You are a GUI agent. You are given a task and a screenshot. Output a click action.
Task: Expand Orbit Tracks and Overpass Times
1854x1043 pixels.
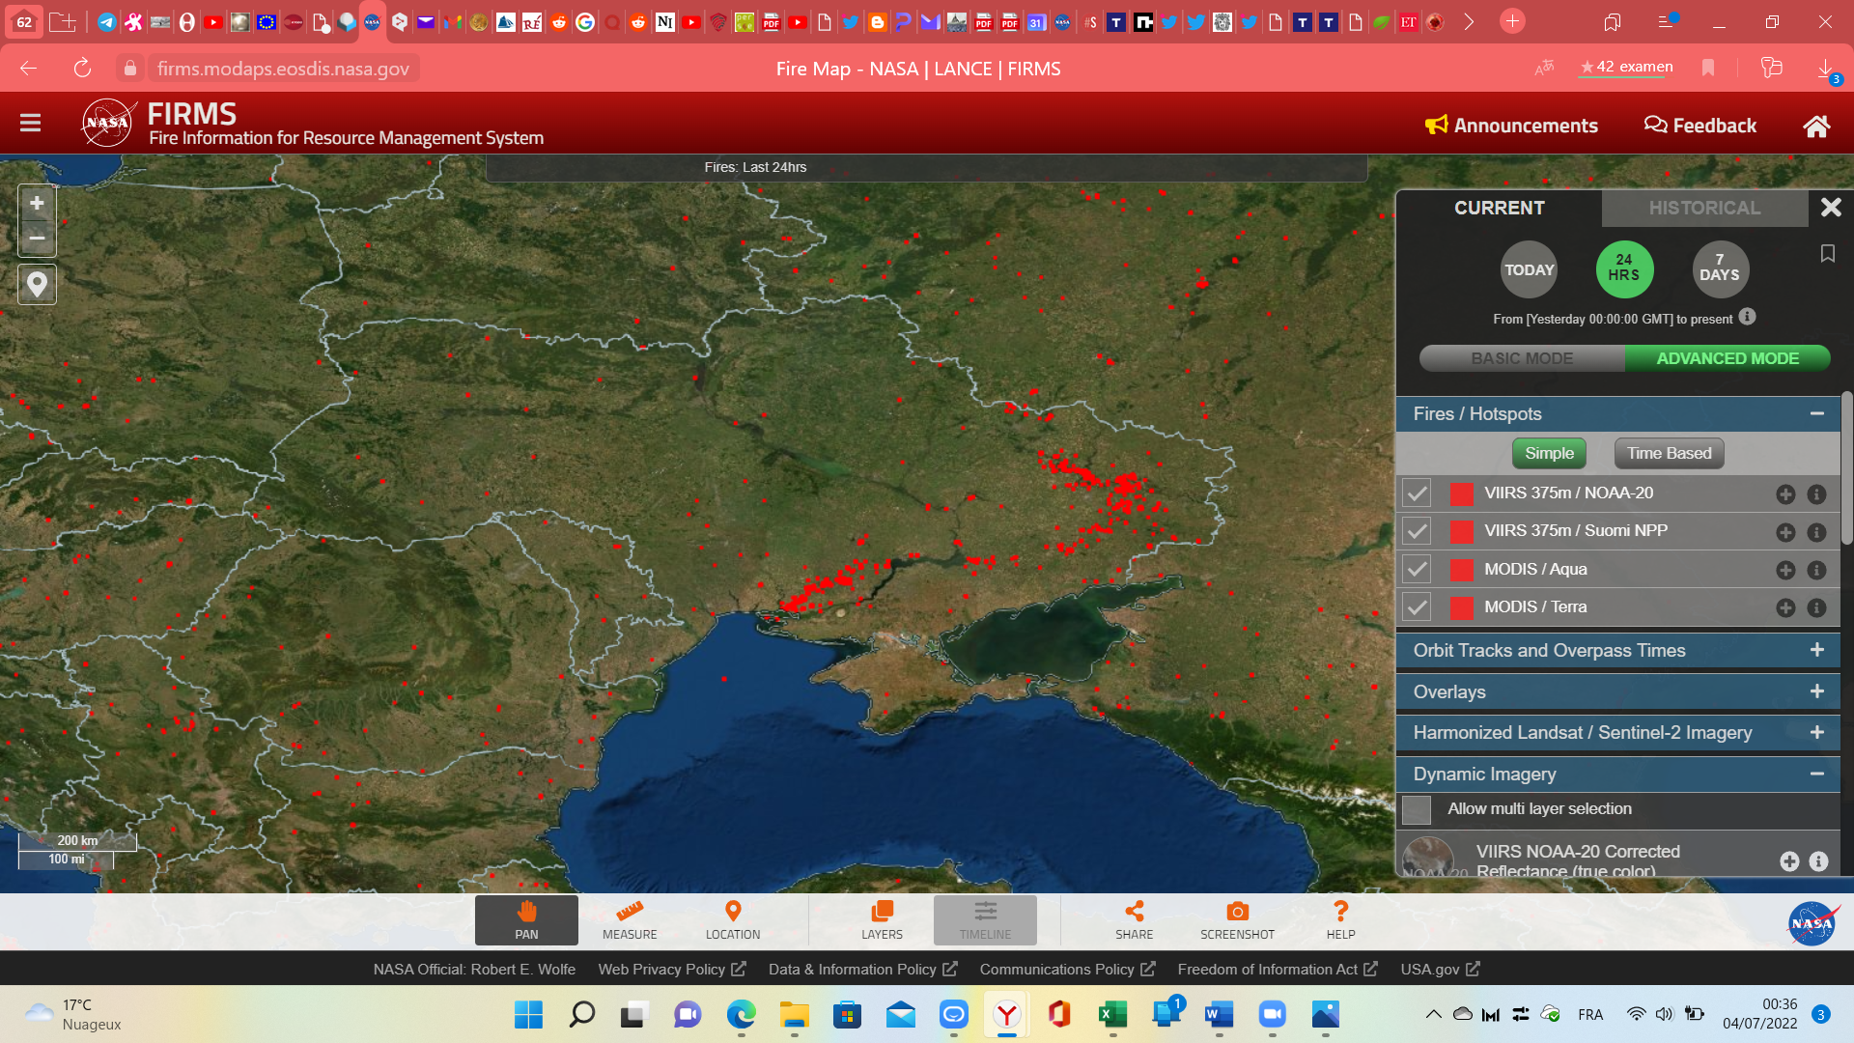coord(1816,650)
